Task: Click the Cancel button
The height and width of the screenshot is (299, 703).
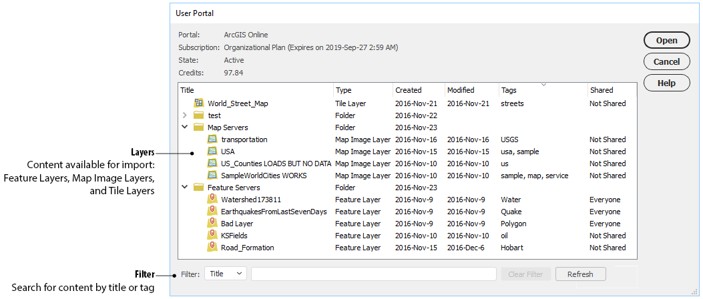Action: point(667,61)
